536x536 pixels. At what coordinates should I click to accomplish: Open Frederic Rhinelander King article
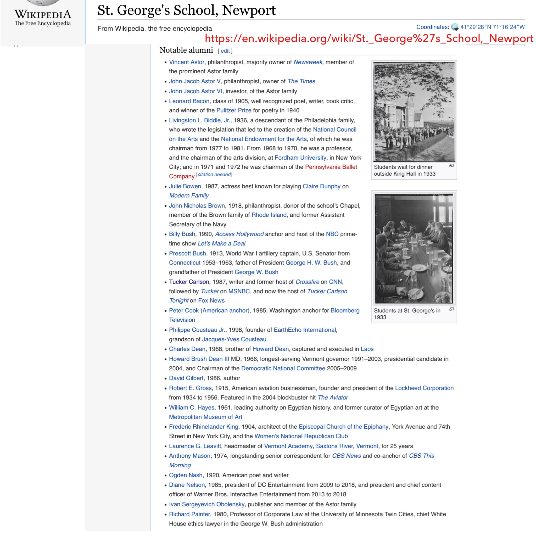click(x=204, y=427)
